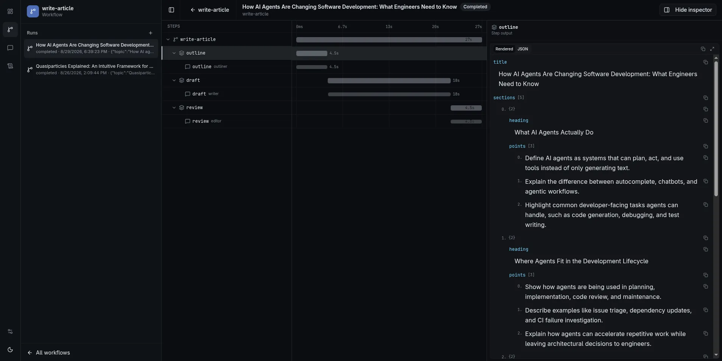Copy the 'Explain the difference between autocomplete' point
The height and width of the screenshot is (361, 722).
[706, 181]
